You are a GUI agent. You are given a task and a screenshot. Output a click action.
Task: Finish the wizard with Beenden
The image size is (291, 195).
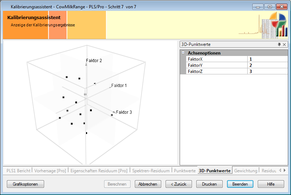240,184
